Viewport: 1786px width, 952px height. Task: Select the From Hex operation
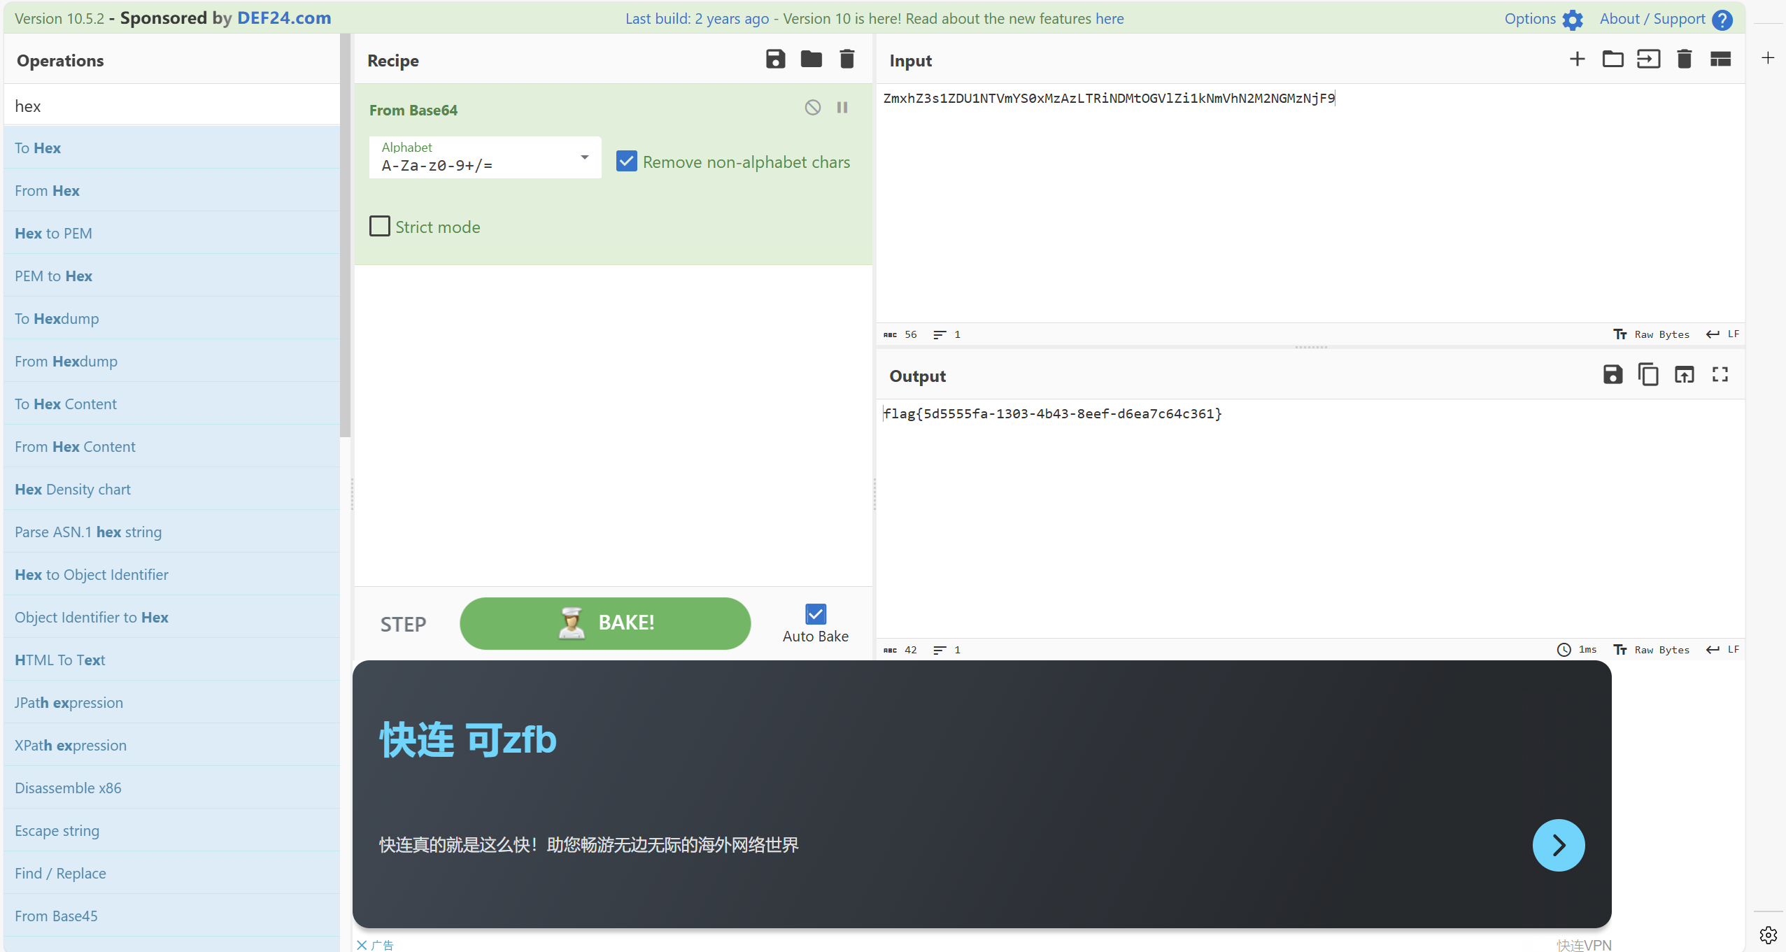[x=171, y=190]
